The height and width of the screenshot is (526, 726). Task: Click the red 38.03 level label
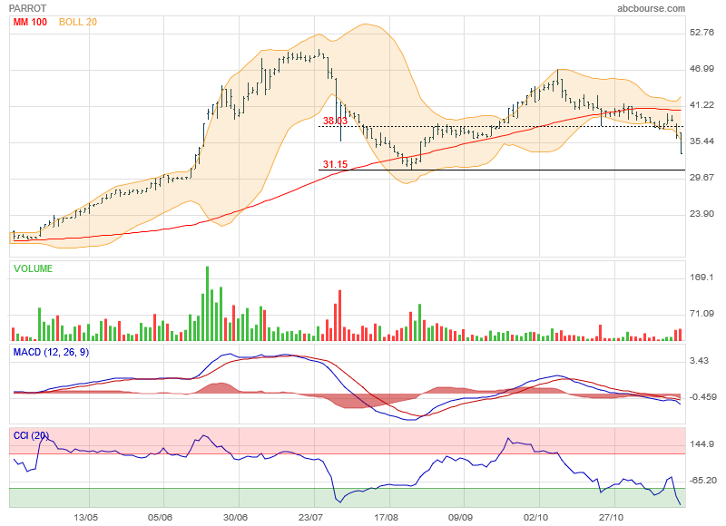(335, 121)
